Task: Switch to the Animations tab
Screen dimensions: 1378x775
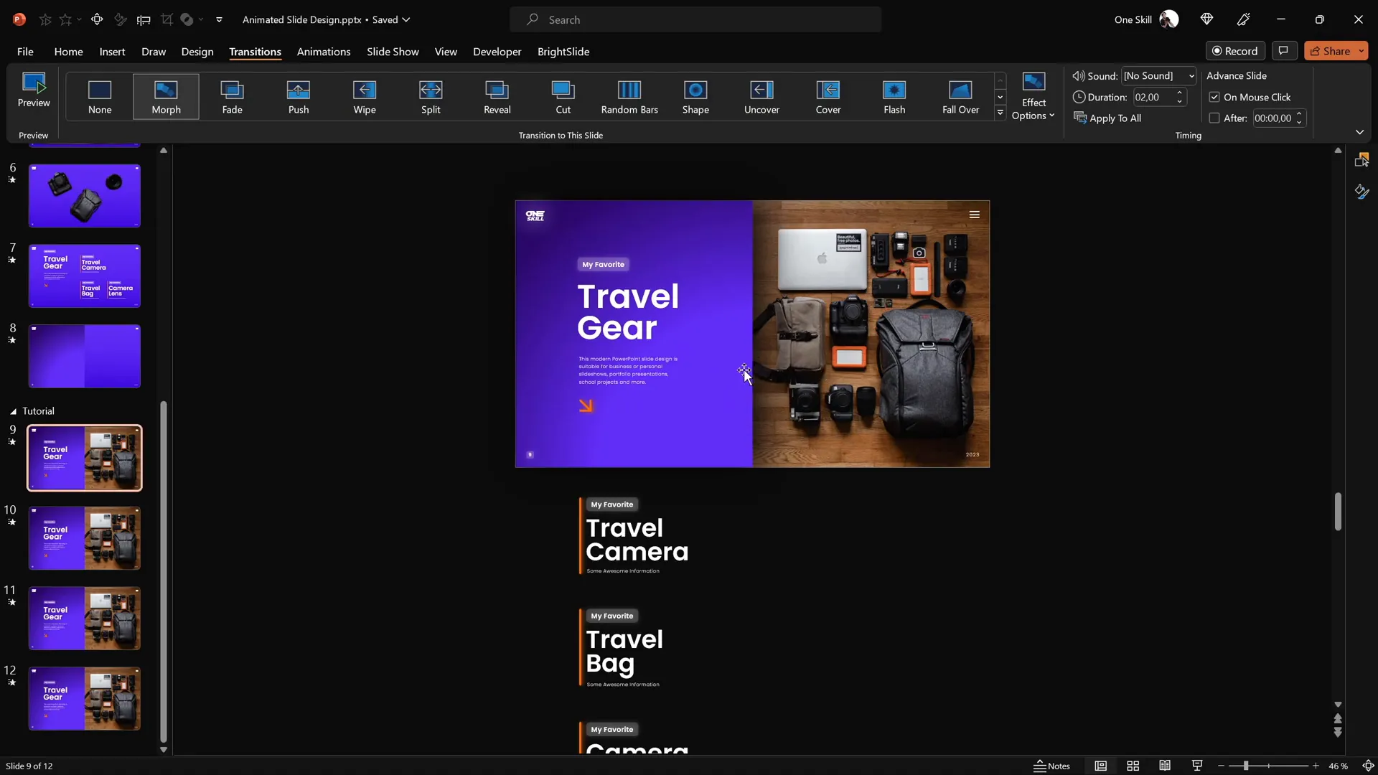Action: pos(324,52)
